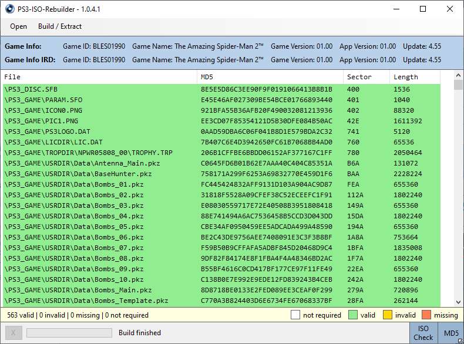Select the Bombs_03.pkz file row

tap(221, 205)
